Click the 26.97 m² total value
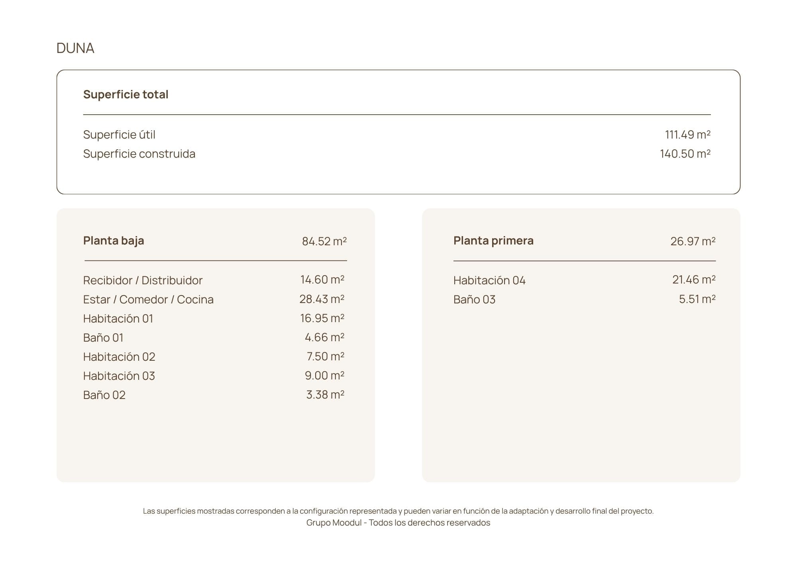Viewport: 797px width, 563px height. coord(693,241)
